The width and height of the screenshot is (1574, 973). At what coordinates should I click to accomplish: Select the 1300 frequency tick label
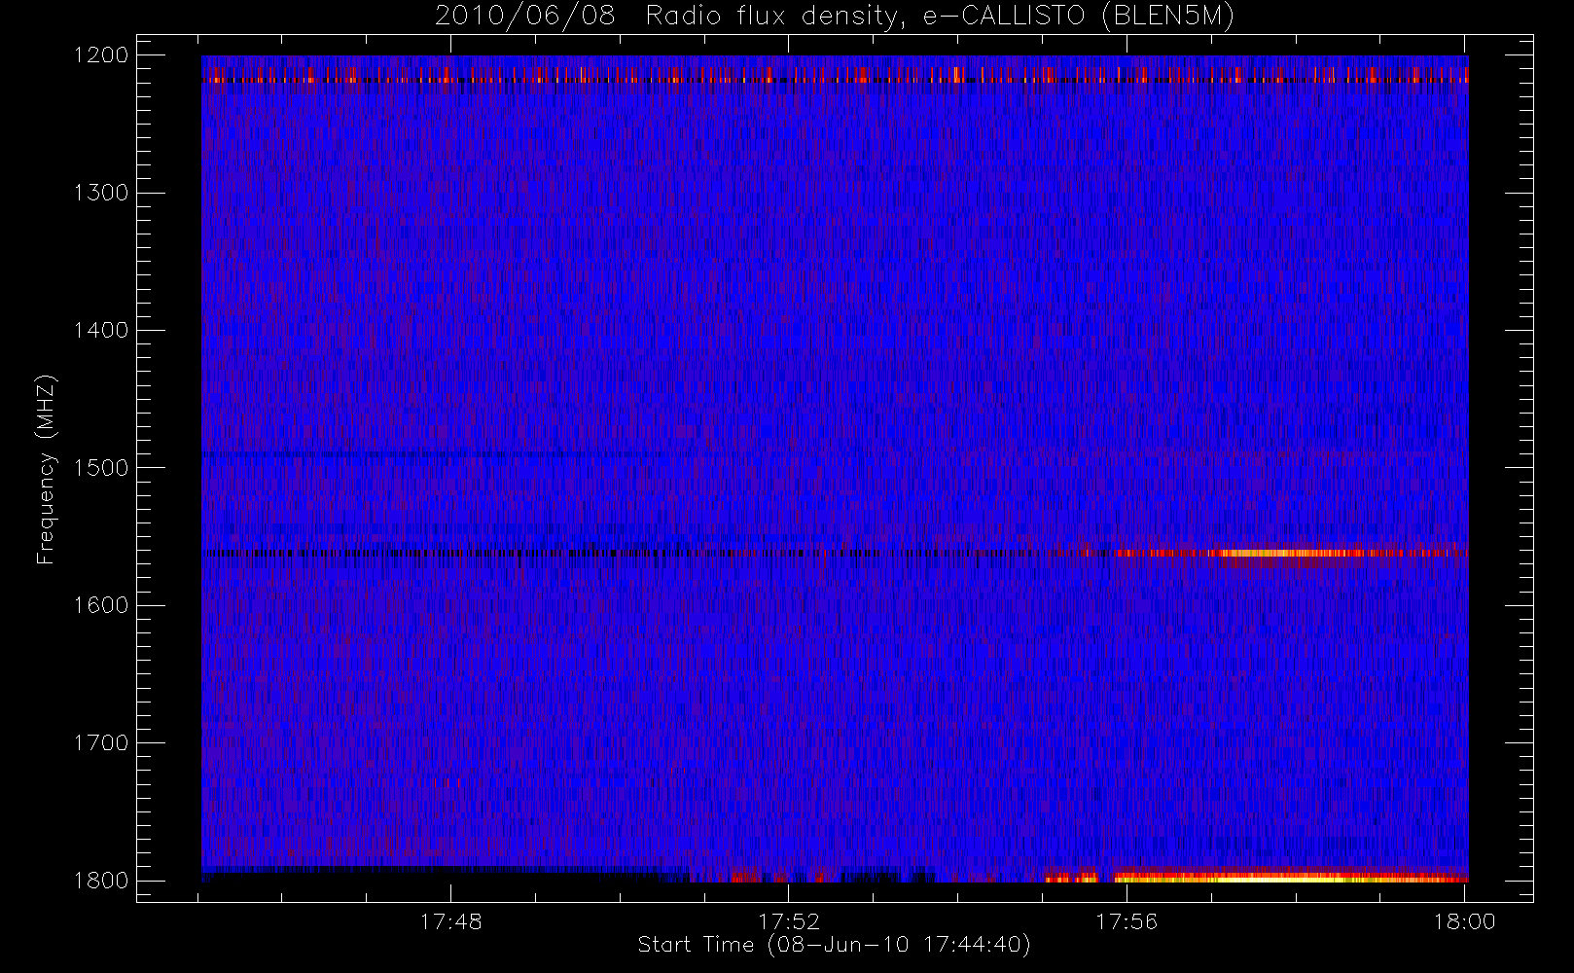pos(101,193)
